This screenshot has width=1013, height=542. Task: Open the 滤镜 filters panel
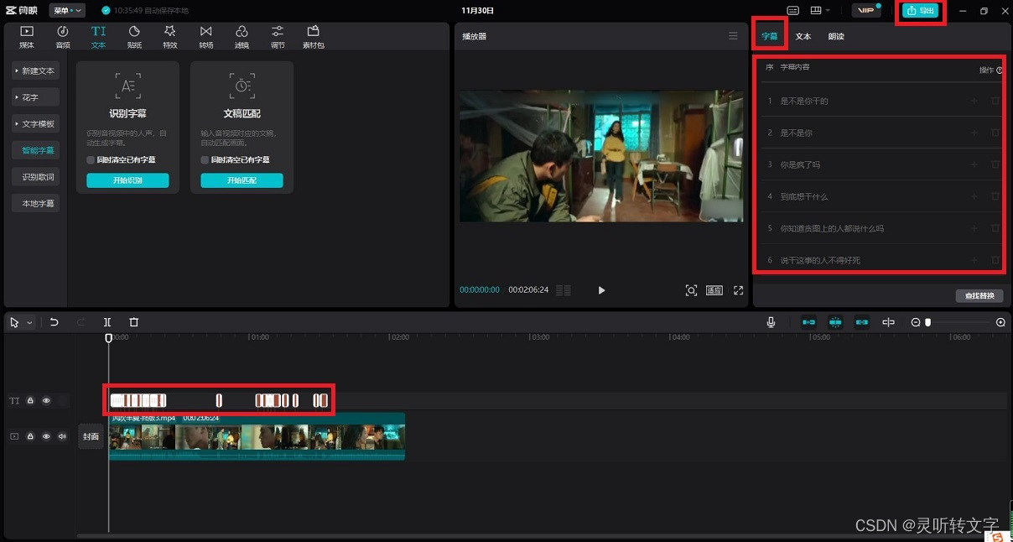tap(242, 37)
